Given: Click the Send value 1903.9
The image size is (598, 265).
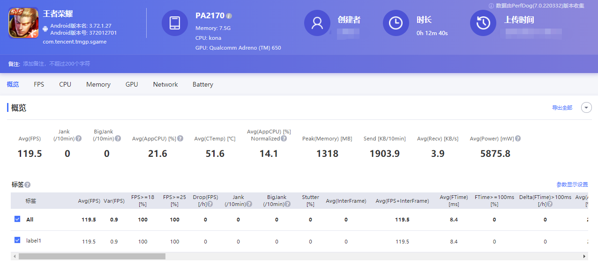Looking at the screenshot, I should [x=384, y=154].
